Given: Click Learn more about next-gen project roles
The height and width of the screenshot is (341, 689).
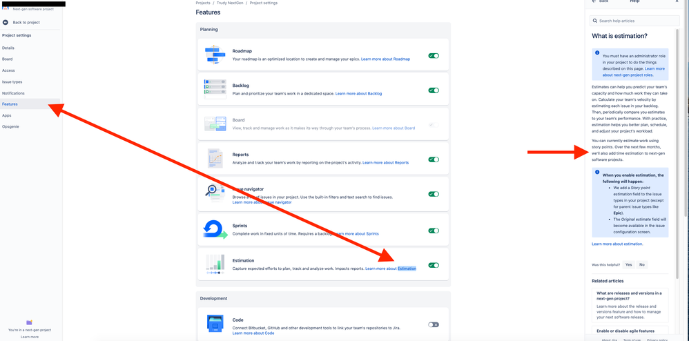Looking at the screenshot, I should [634, 72].
